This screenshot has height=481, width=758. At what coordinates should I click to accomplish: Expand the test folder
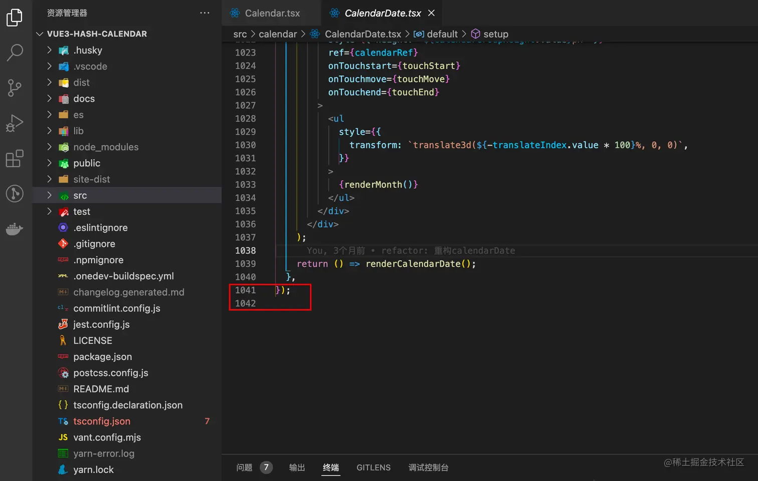127,211
